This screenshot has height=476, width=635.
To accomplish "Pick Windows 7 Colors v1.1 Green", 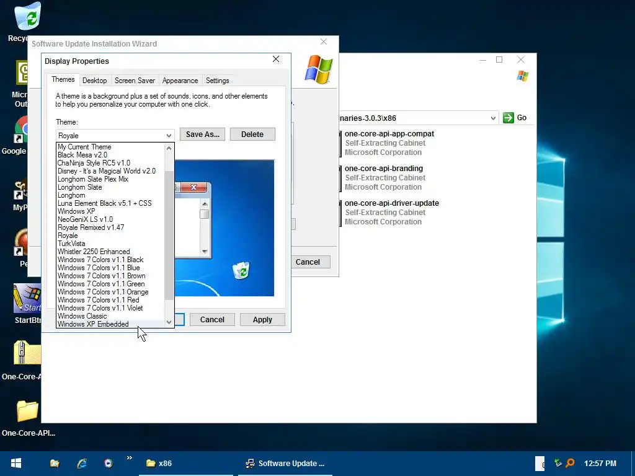I will tap(110, 284).
